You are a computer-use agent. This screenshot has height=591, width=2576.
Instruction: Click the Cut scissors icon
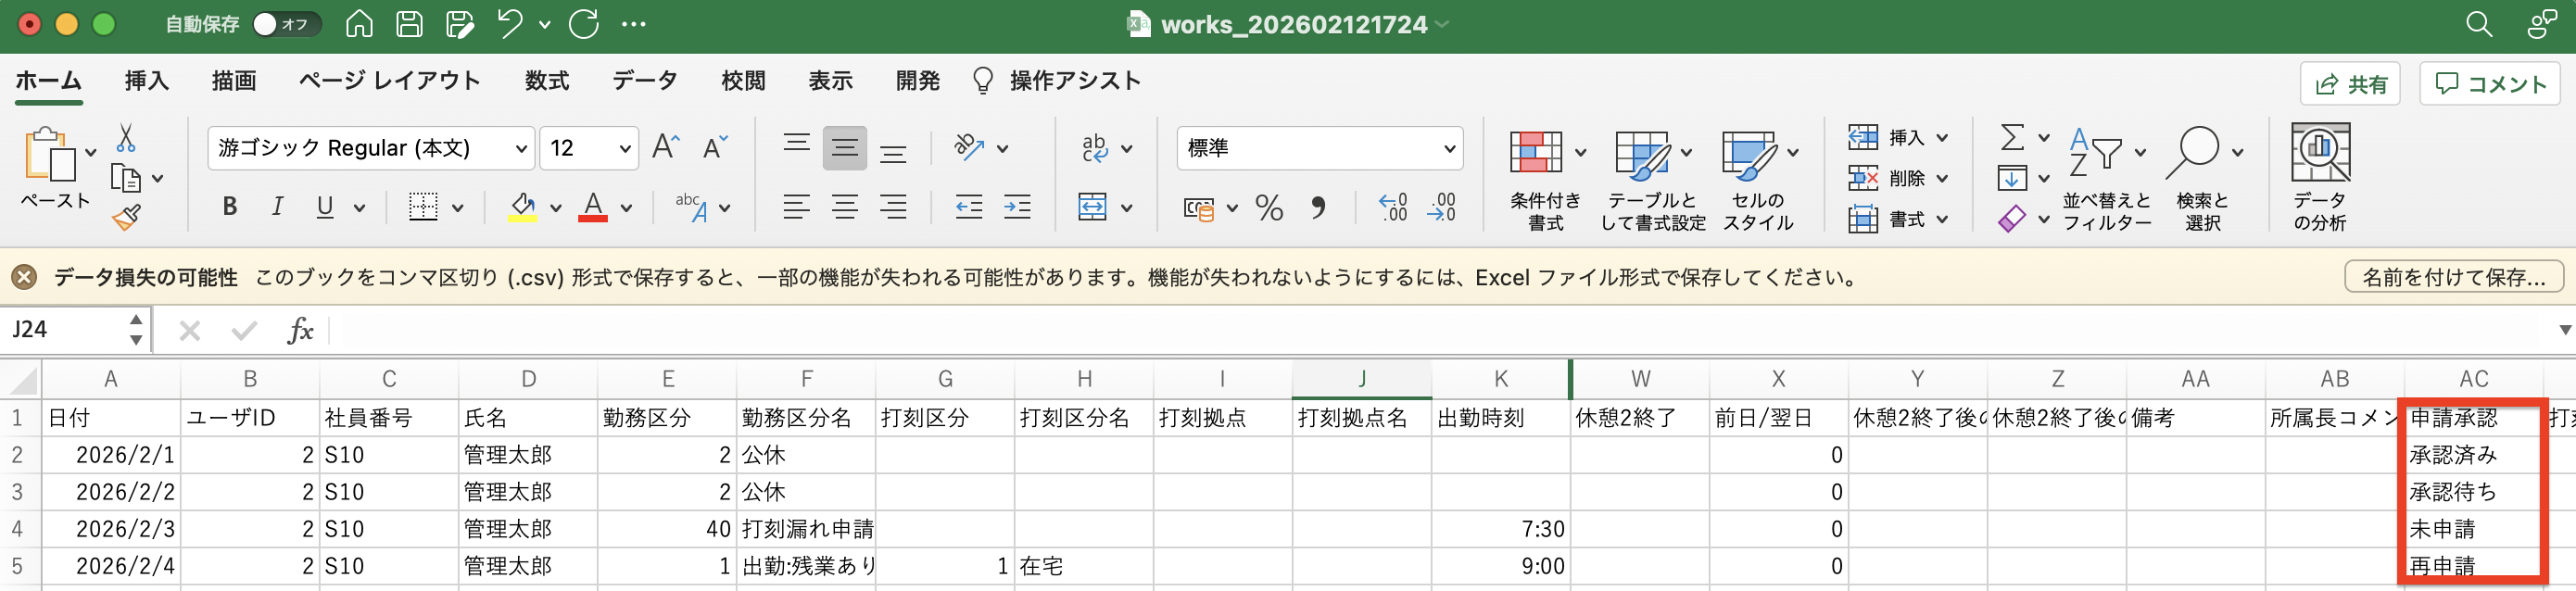[126, 138]
